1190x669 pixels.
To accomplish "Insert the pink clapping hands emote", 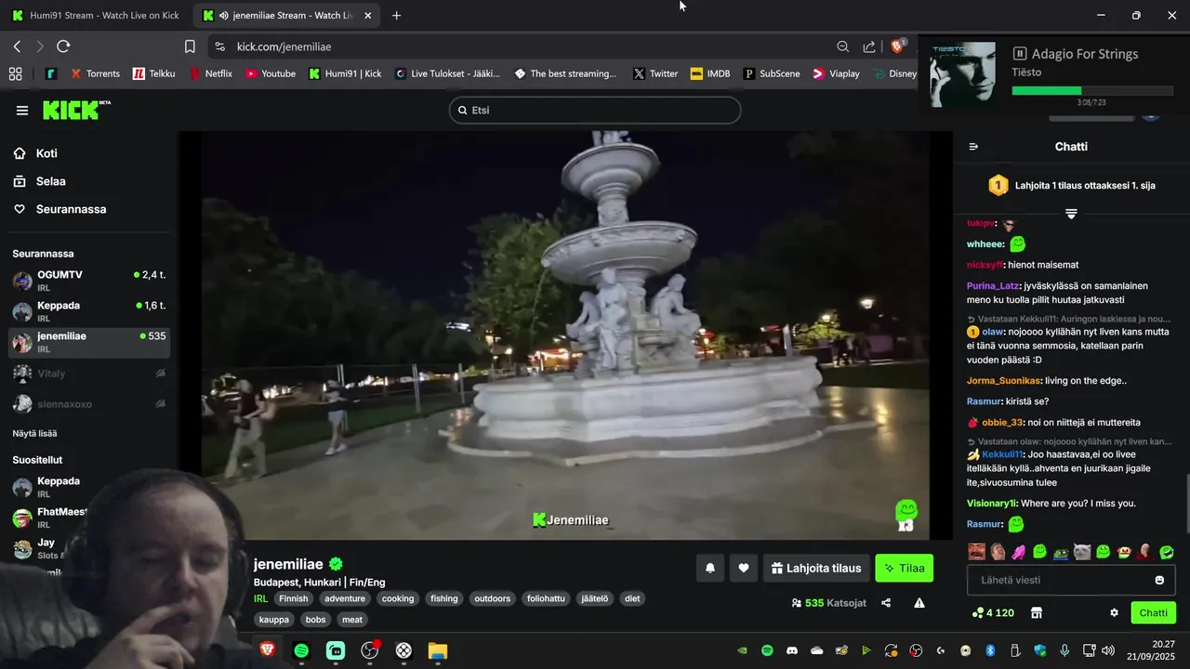I will pos(1019,552).
